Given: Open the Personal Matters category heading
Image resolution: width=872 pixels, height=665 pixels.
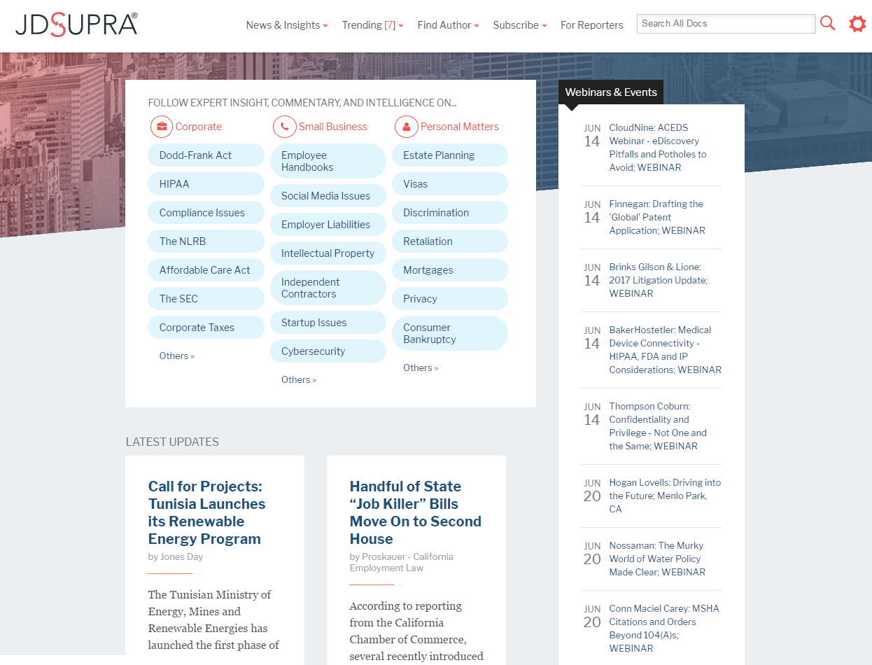Looking at the screenshot, I should [x=459, y=127].
